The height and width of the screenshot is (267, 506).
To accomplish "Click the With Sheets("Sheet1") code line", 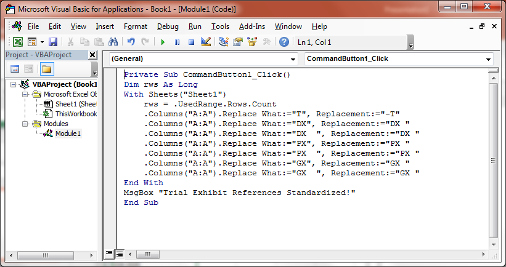I will coord(175,94).
